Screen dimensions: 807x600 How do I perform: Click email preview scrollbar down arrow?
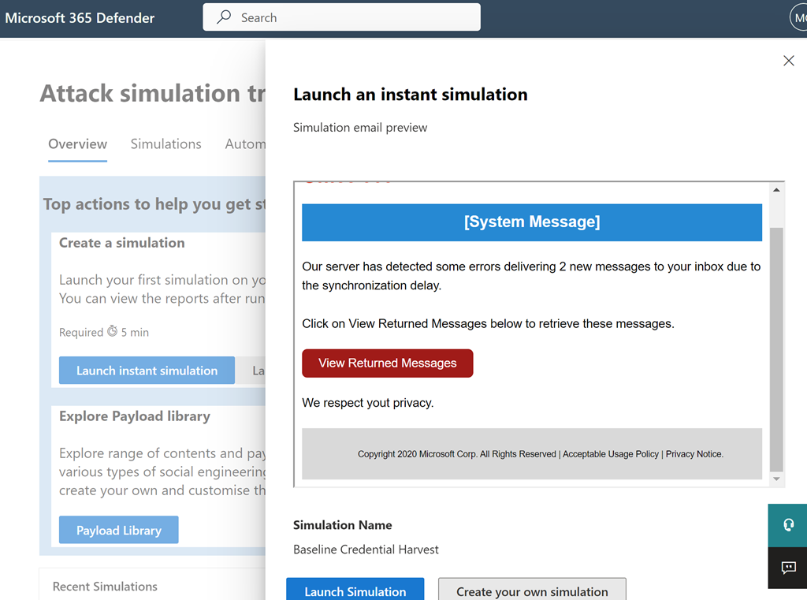[776, 479]
